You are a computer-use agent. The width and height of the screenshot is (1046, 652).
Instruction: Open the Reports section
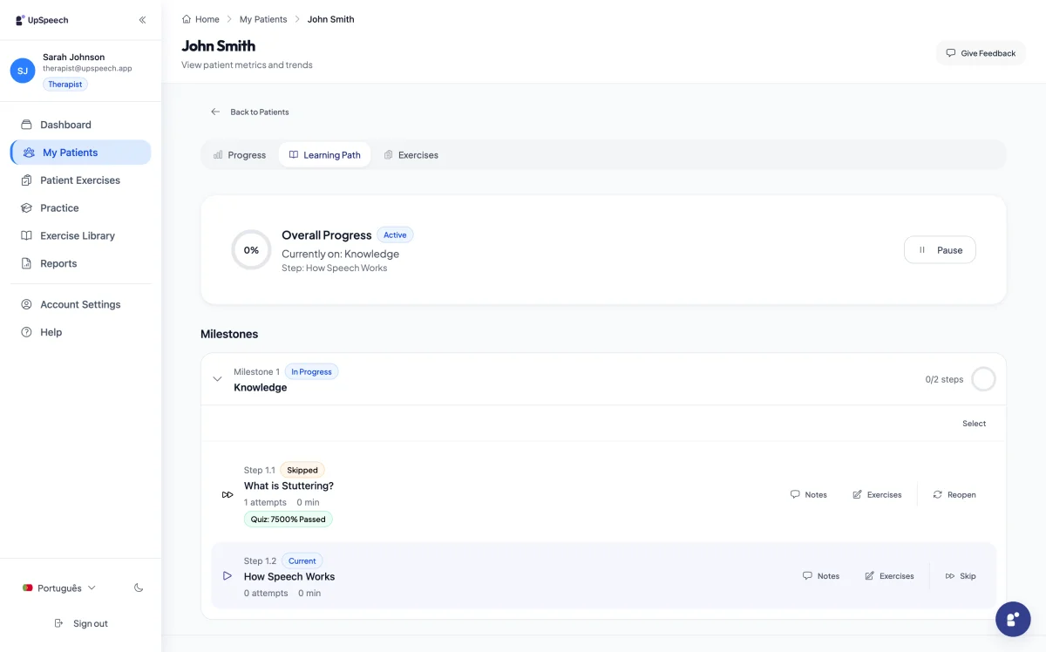pos(58,263)
